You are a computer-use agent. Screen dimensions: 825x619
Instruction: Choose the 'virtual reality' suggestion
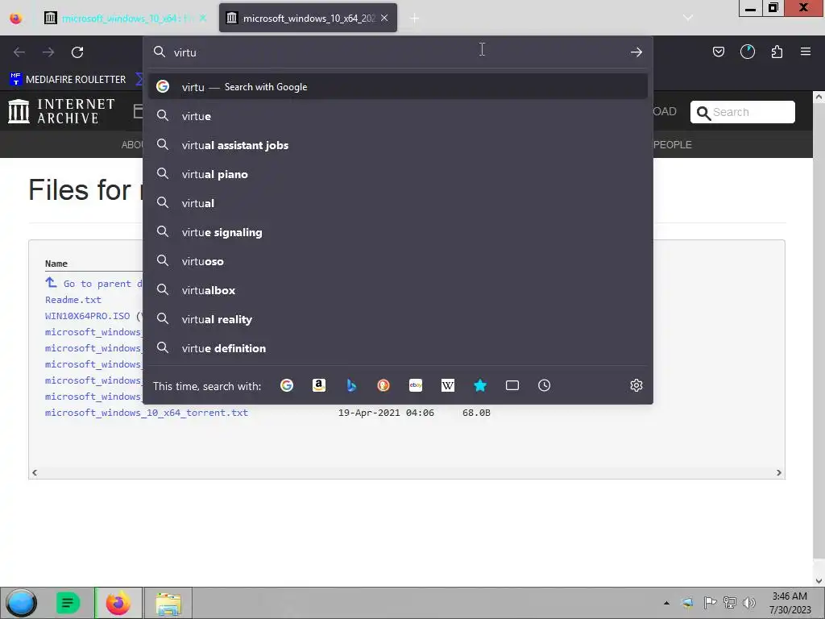pos(398,319)
